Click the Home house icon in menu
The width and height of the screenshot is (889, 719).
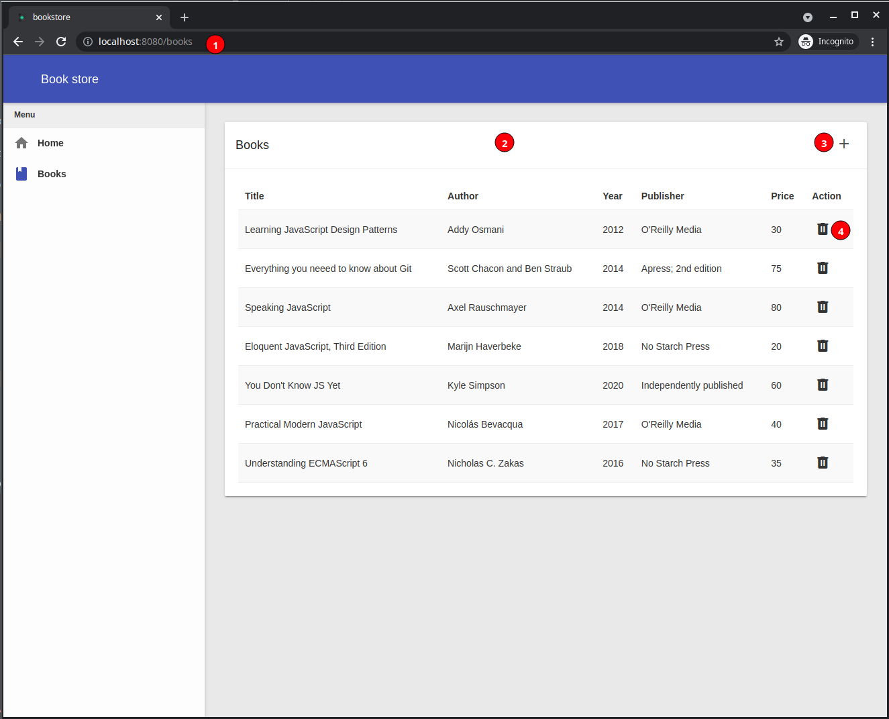click(x=21, y=143)
